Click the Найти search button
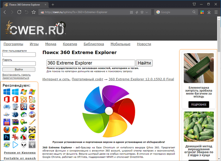 144,63
